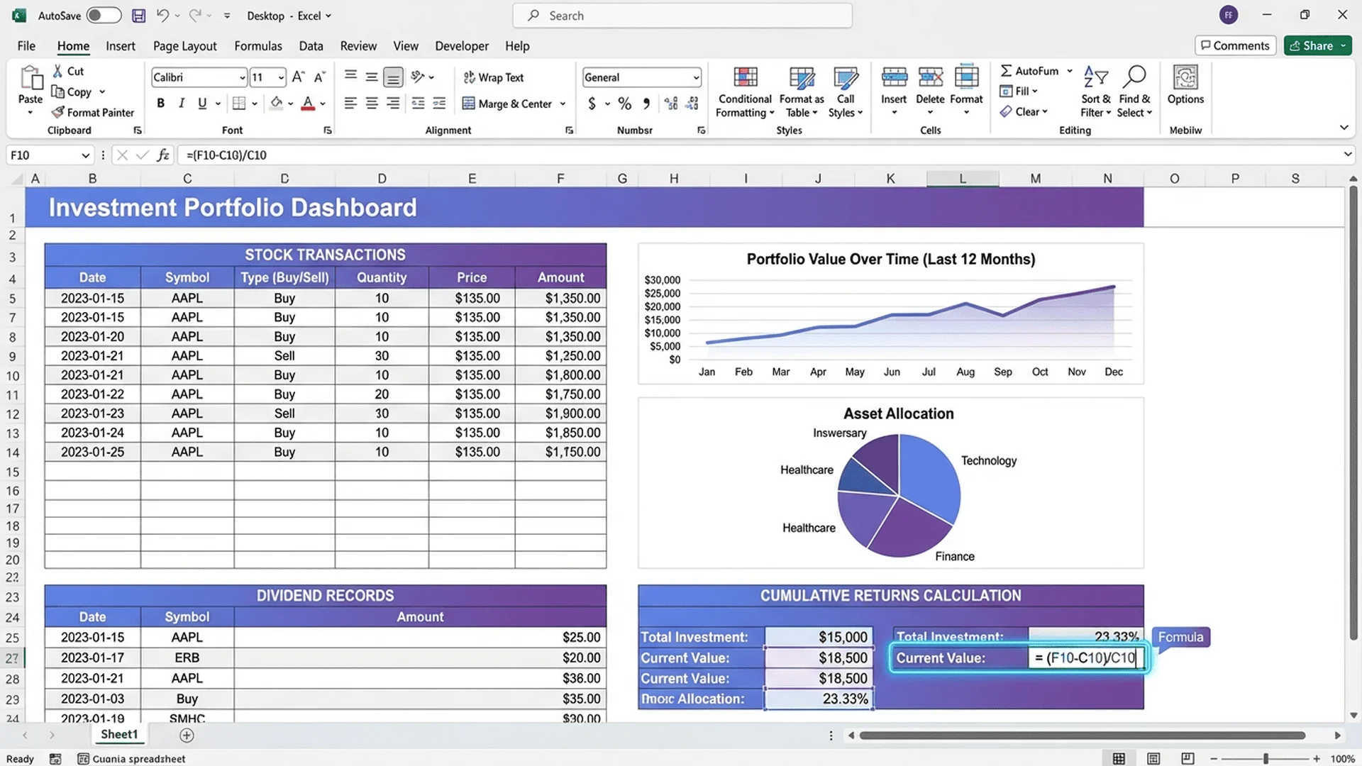The height and width of the screenshot is (766, 1362).
Task: Expand the General number format dropdown
Action: coord(696,77)
